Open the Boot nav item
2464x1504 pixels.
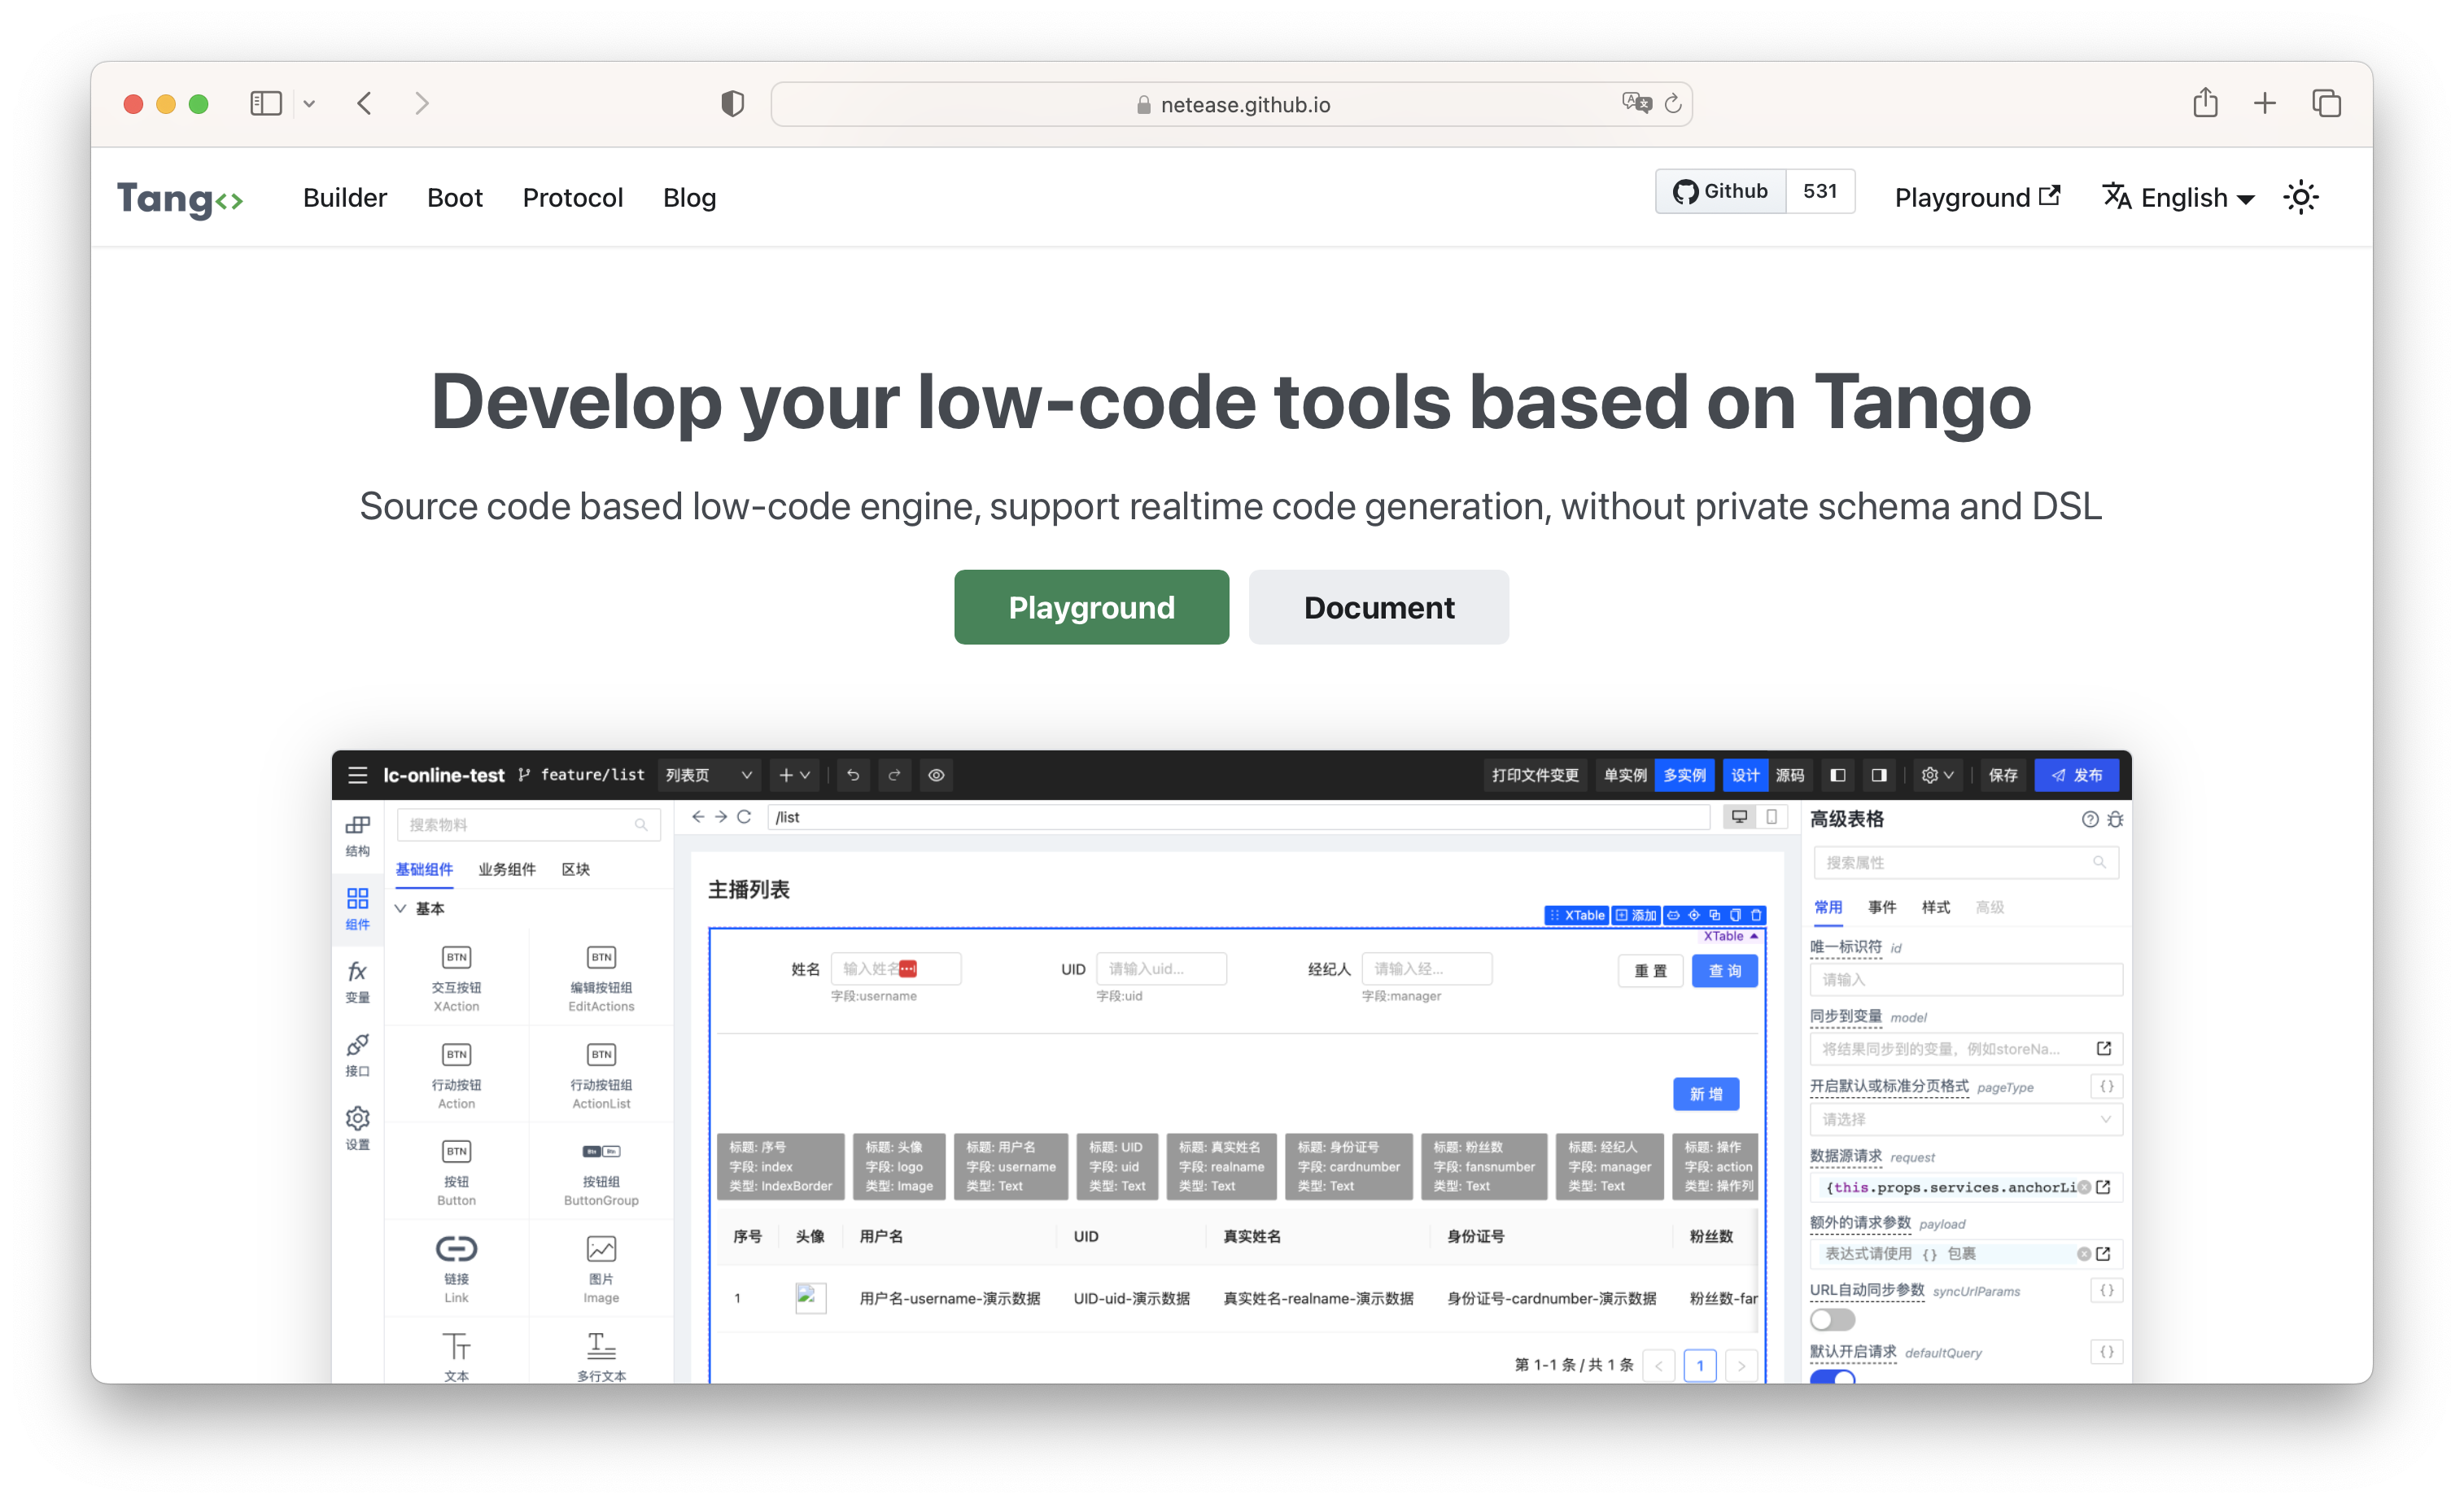coord(454,198)
